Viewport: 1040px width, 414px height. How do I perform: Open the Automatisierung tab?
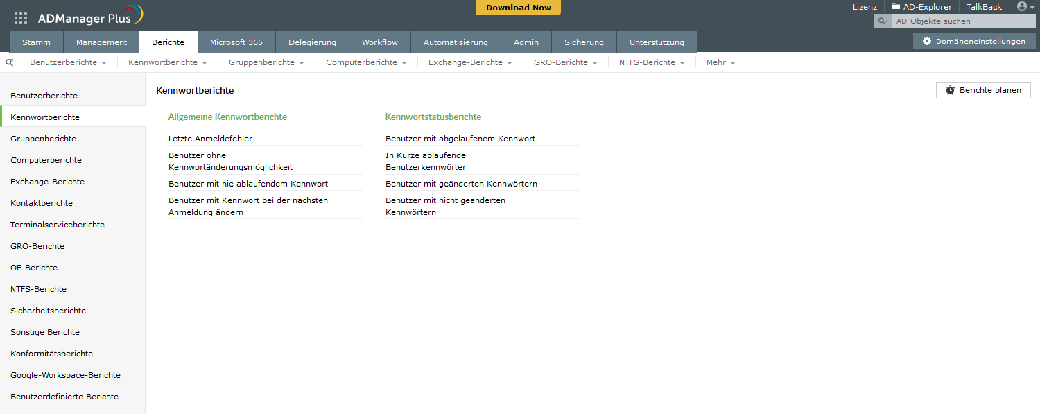(456, 42)
